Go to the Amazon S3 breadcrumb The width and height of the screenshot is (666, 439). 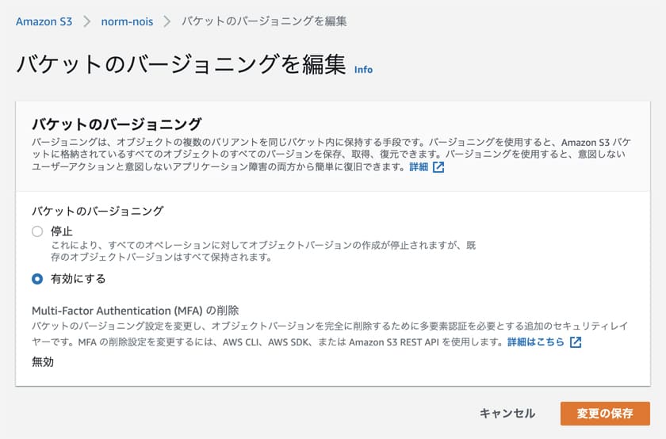pyautogui.click(x=44, y=21)
